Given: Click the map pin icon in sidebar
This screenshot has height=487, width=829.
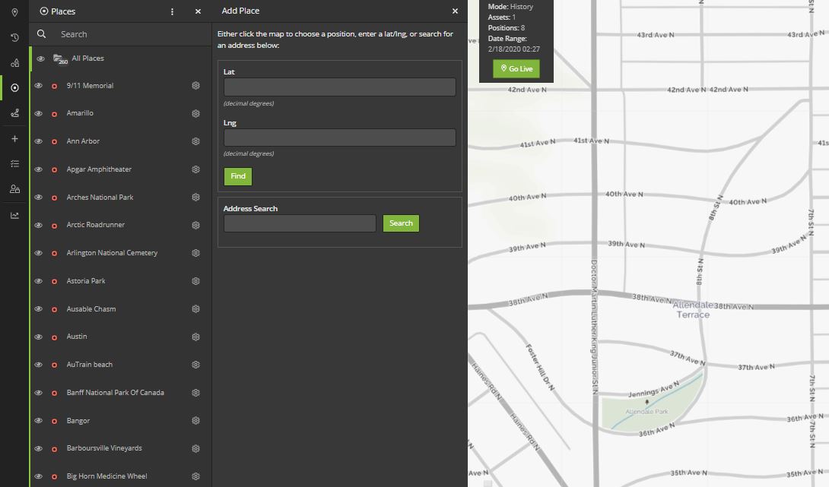Looking at the screenshot, I should coord(14,12).
